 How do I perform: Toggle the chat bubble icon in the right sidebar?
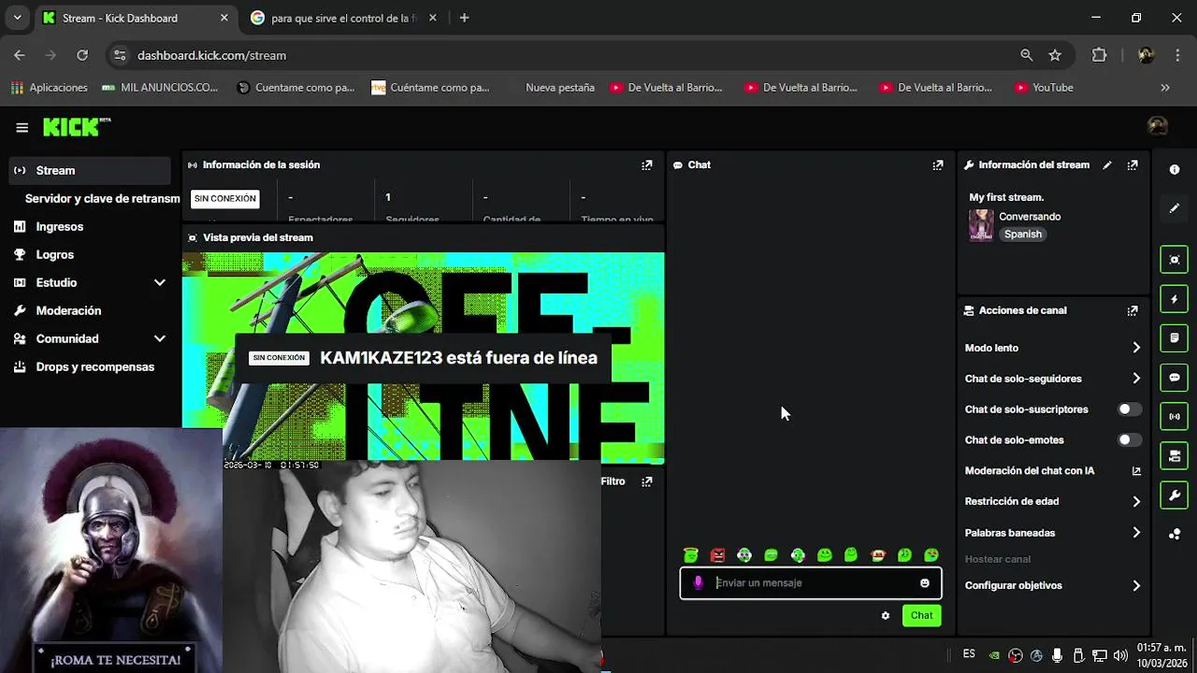pos(1175,378)
